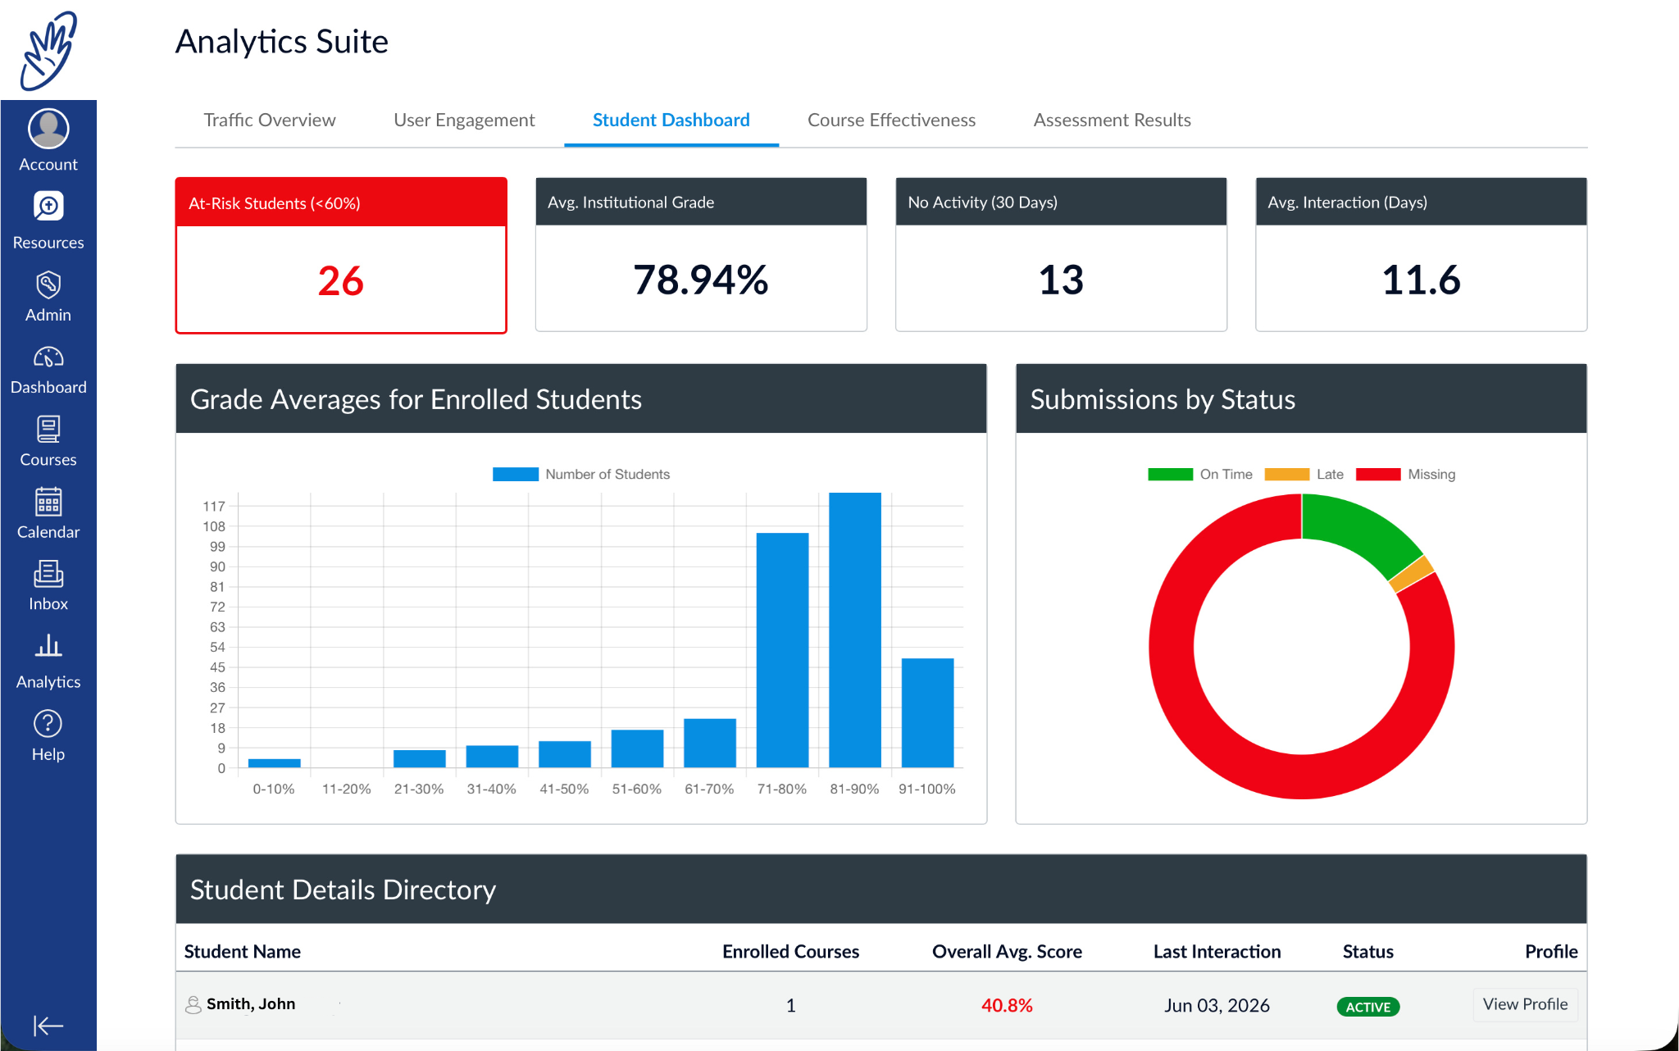Screen dimensions: 1679x1051
Task: Click the 40.8% score value
Action: coord(1007,1005)
